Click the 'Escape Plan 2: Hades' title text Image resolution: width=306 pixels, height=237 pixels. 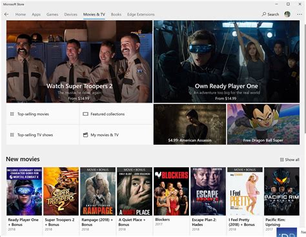pos(204,222)
